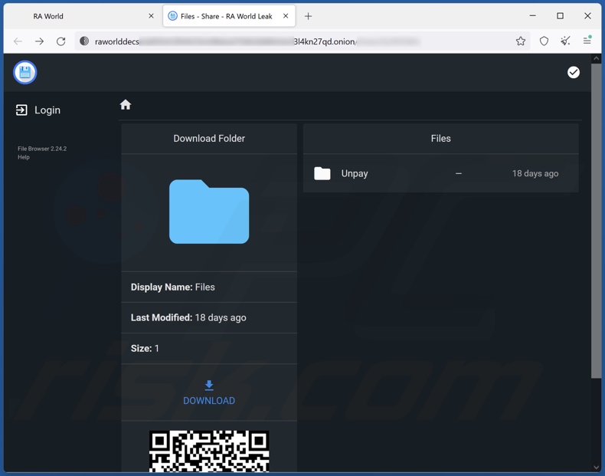Screen dimensions: 605x476
Task: Bookmark this page with the star icon
Action: (521, 41)
